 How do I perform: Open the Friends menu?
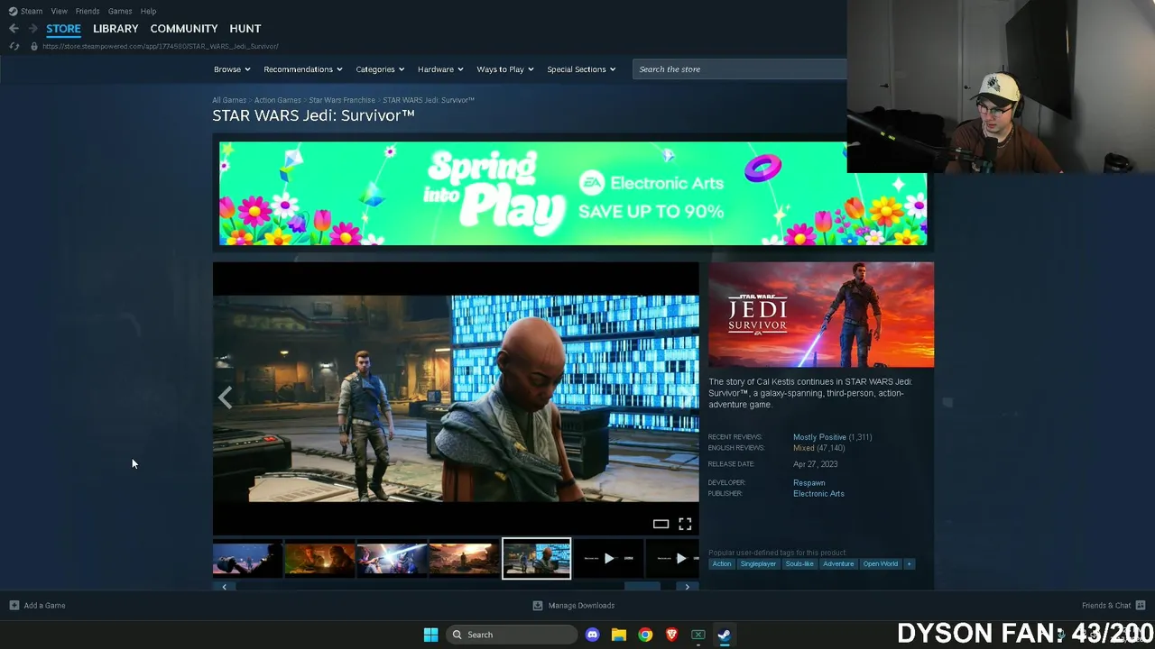click(88, 11)
